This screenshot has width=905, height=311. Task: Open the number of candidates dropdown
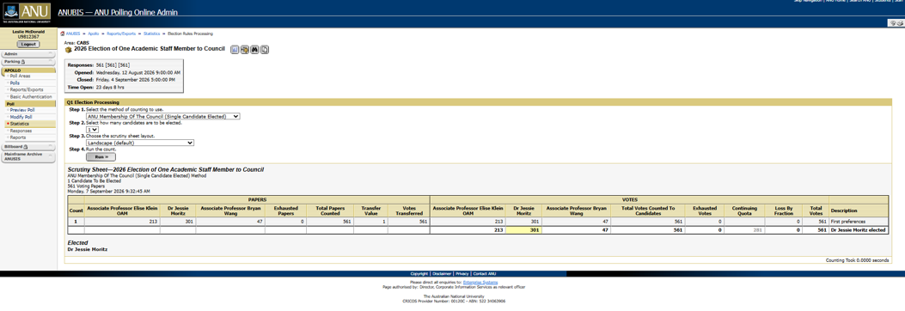tap(92, 130)
